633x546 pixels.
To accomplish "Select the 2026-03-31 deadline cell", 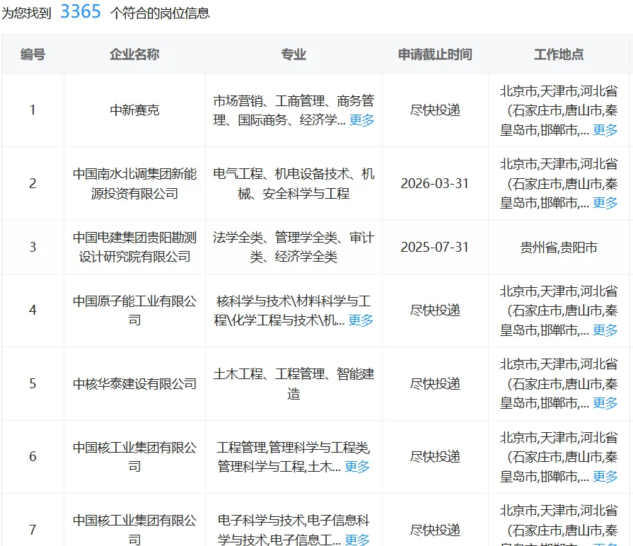I will [x=435, y=183].
